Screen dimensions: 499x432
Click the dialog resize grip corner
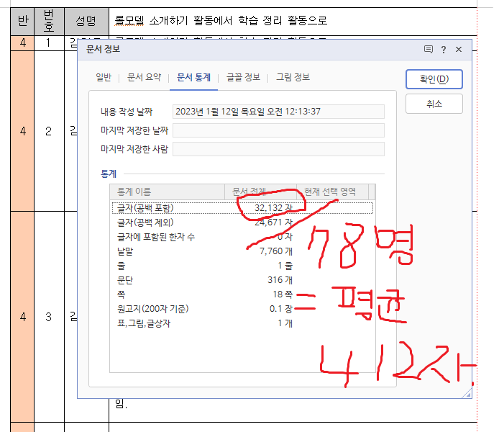click(467, 394)
